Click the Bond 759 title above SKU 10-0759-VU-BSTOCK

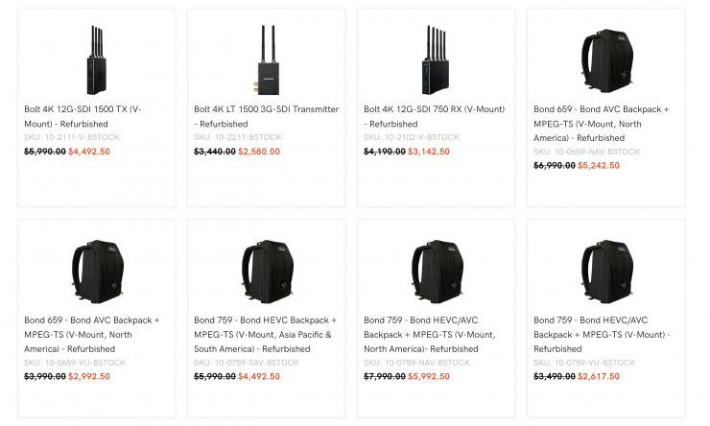coord(602,334)
